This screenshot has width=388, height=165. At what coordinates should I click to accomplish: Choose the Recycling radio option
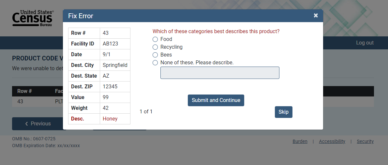click(x=155, y=47)
